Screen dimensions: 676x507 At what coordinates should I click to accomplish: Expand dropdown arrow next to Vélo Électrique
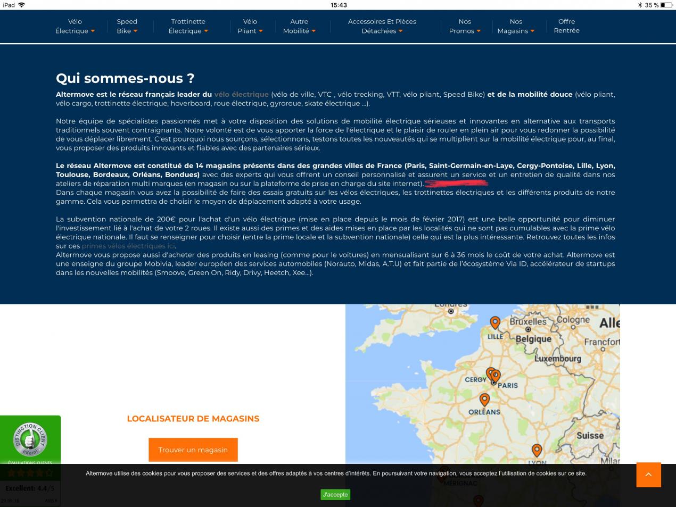click(93, 31)
